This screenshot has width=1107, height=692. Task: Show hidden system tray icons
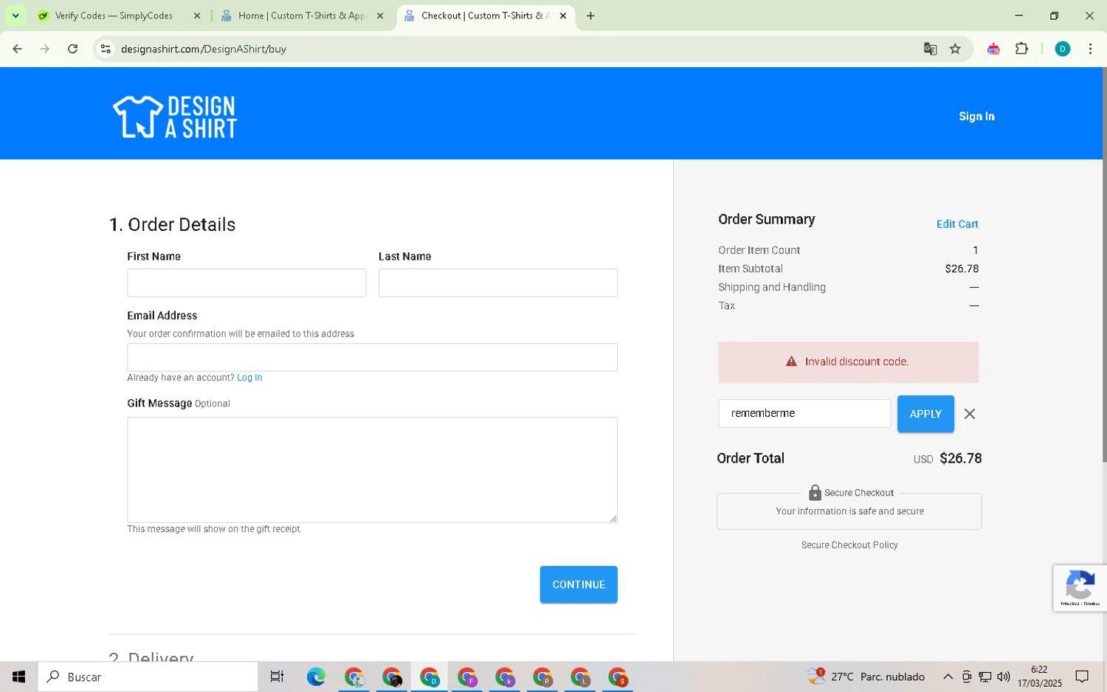click(948, 677)
